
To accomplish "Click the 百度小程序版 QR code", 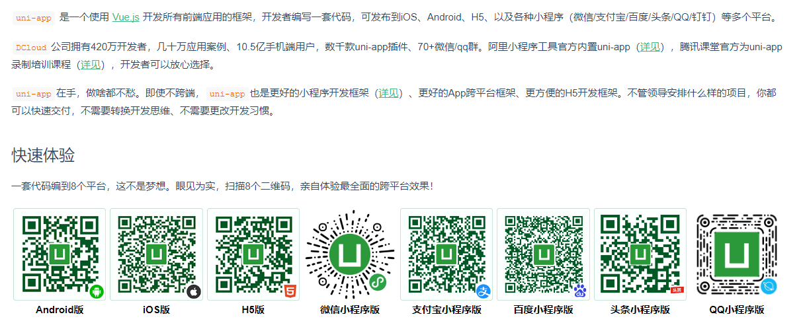I will 543,255.
